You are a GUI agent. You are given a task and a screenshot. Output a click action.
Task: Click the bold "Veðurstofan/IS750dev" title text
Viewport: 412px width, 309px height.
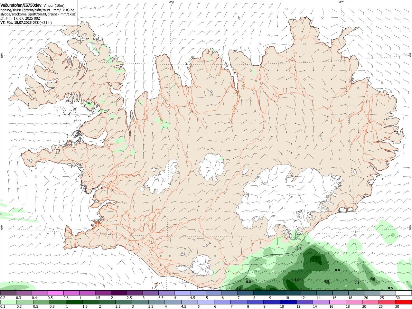coord(21,5)
